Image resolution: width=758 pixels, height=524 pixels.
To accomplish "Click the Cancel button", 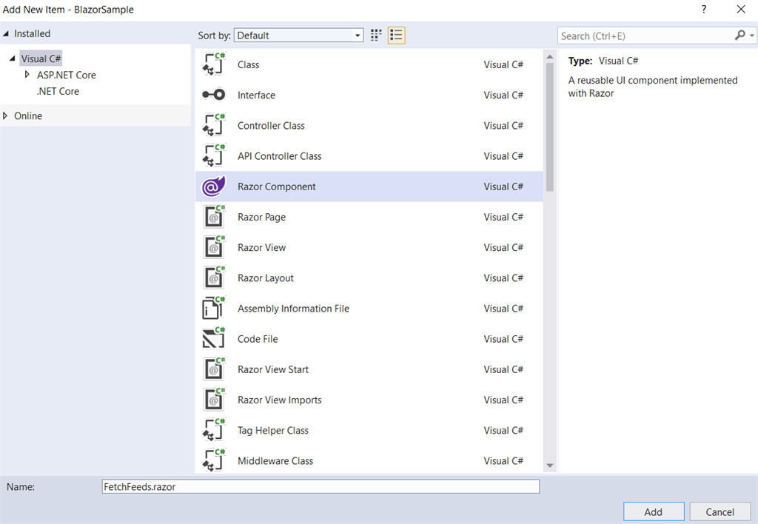I will tap(720, 512).
